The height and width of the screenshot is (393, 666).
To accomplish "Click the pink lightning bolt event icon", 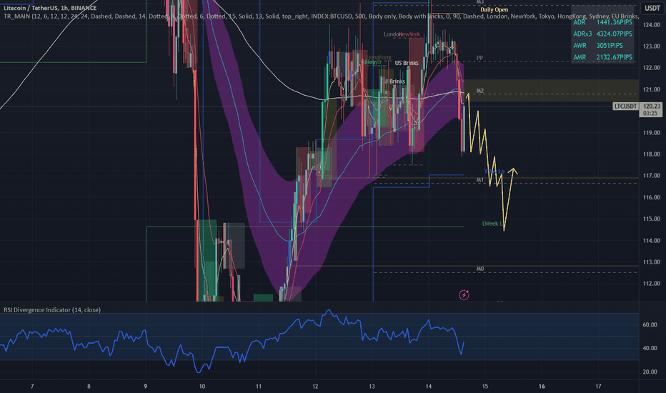I will pyautogui.click(x=464, y=295).
